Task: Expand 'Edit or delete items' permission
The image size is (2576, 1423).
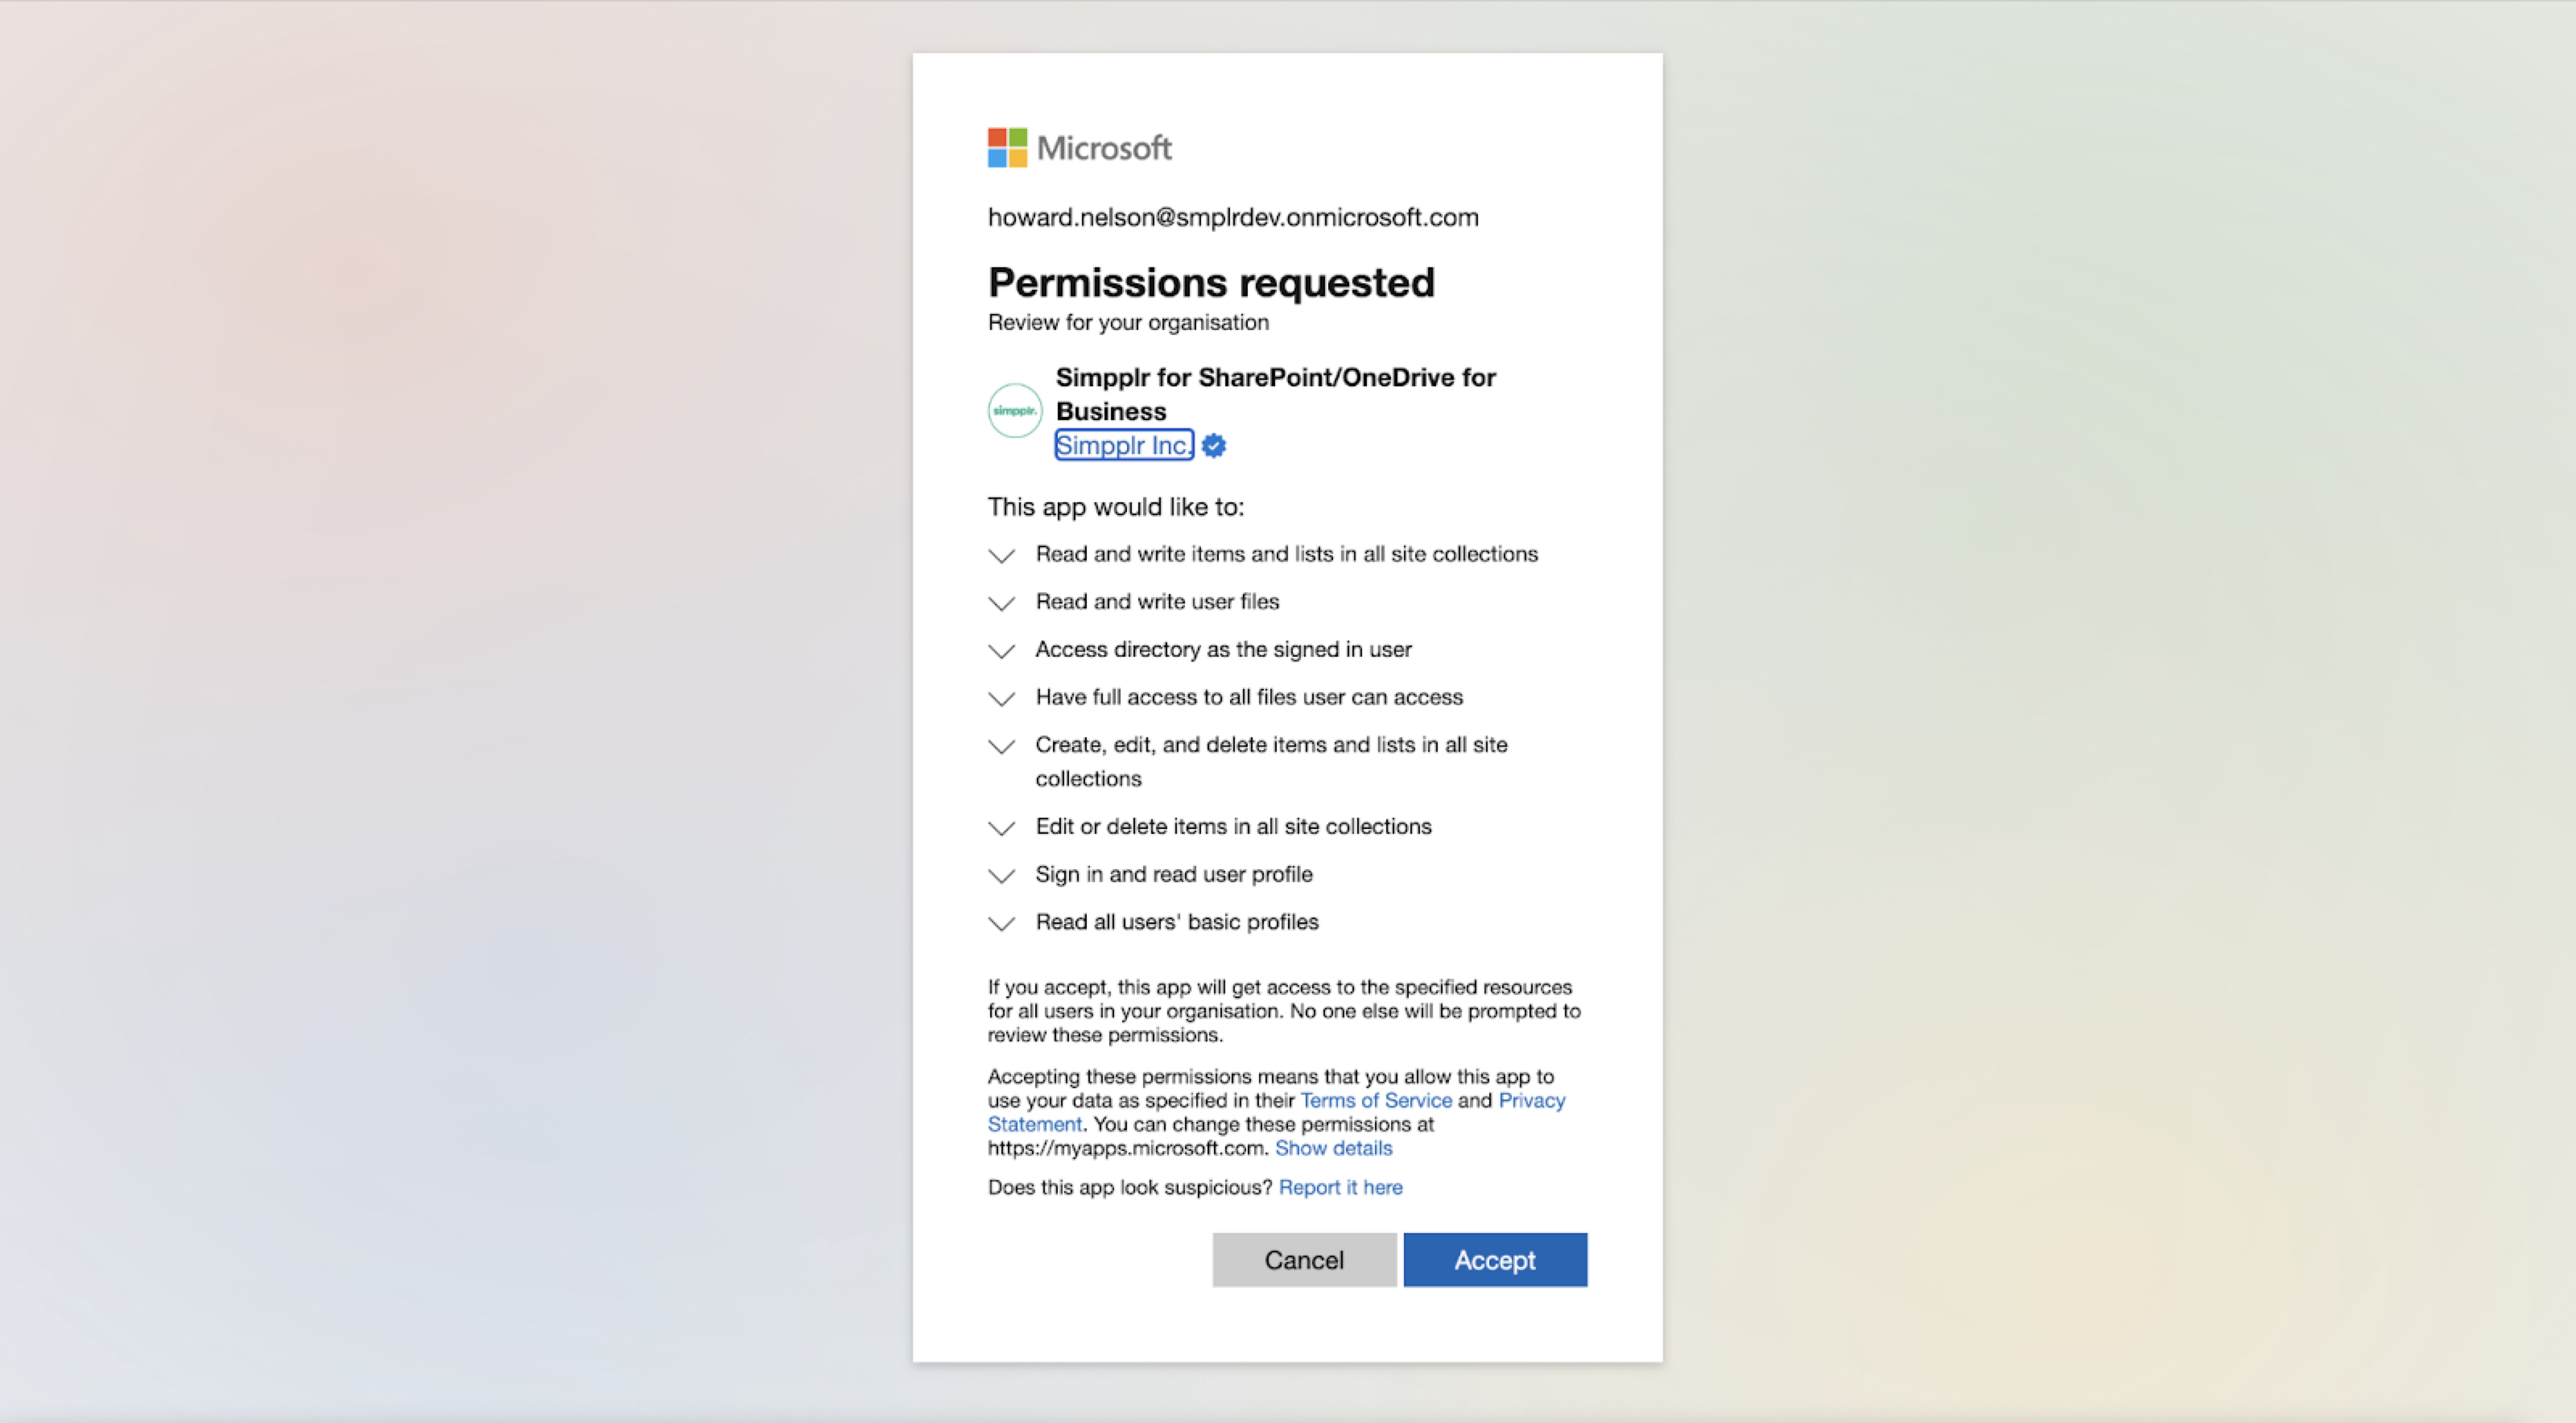Action: [1002, 828]
